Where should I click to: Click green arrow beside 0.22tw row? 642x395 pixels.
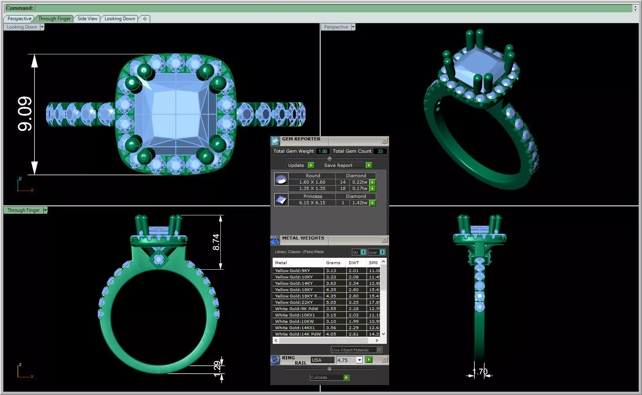pos(373,182)
